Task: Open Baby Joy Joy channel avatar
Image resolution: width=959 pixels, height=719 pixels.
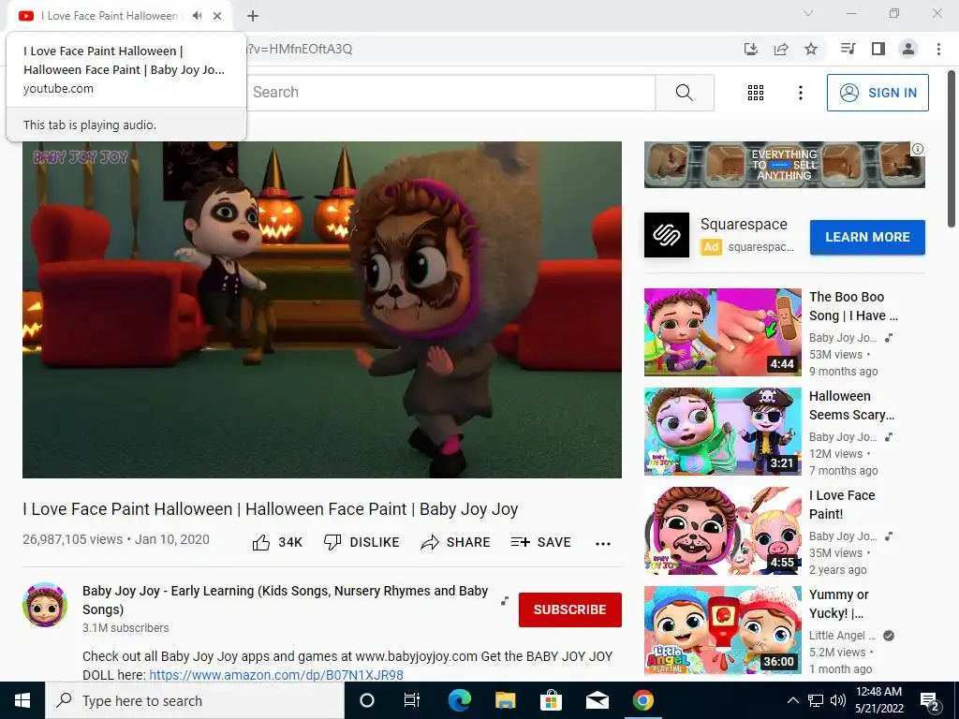Action: tap(45, 605)
